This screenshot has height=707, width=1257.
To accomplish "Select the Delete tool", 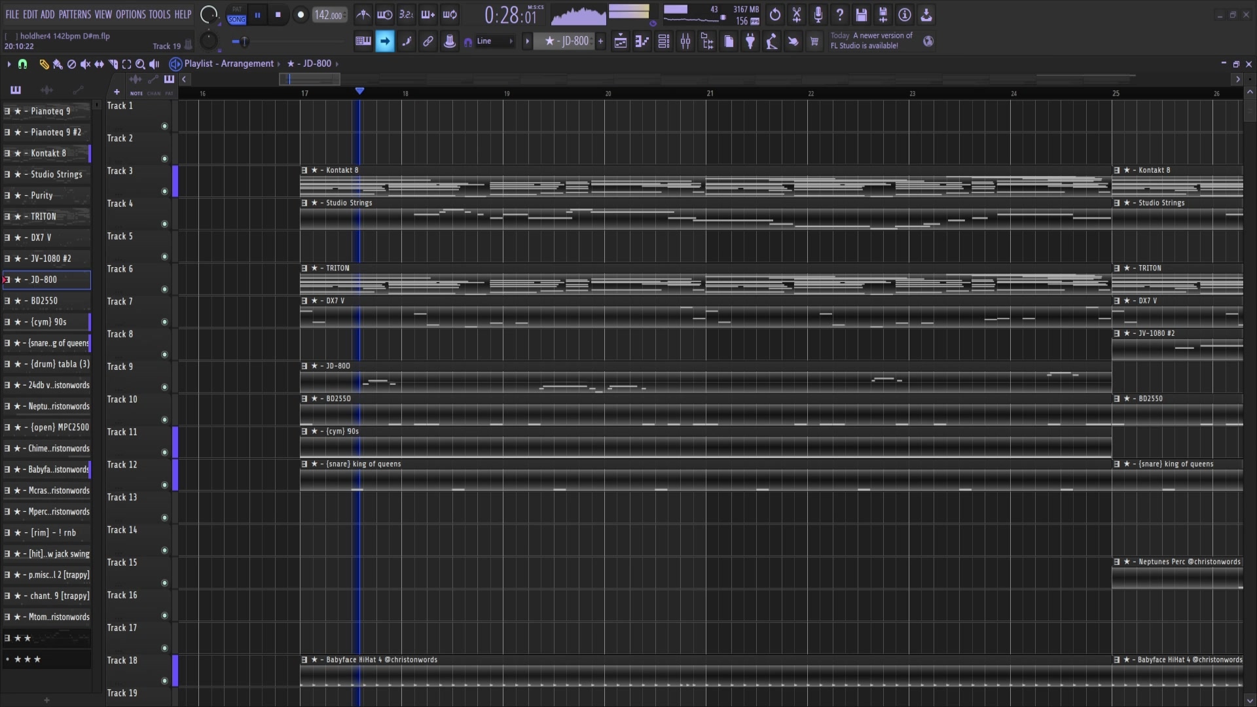I will tap(71, 64).
